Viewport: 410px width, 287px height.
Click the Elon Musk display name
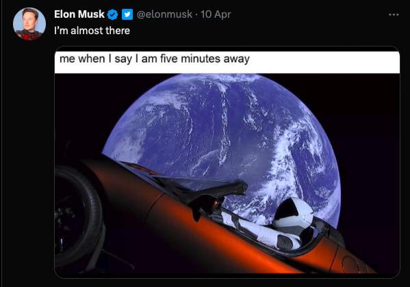tap(79, 14)
